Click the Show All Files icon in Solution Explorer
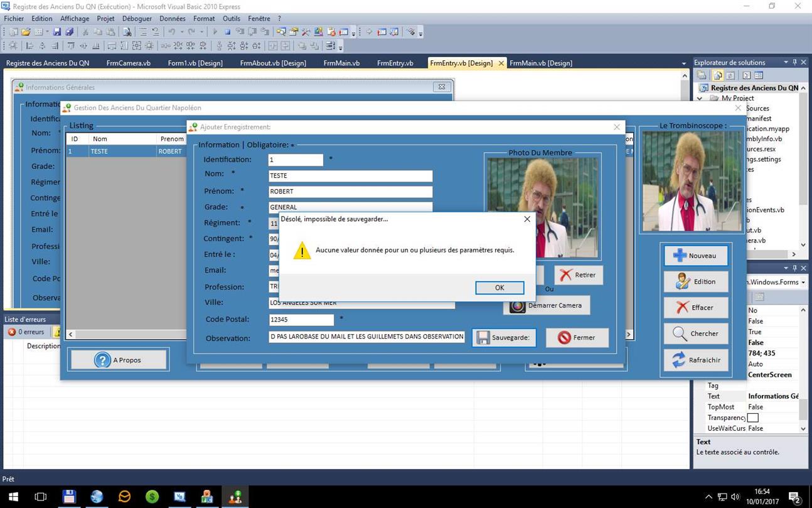Image resolution: width=812 pixels, height=508 pixels. [x=717, y=75]
